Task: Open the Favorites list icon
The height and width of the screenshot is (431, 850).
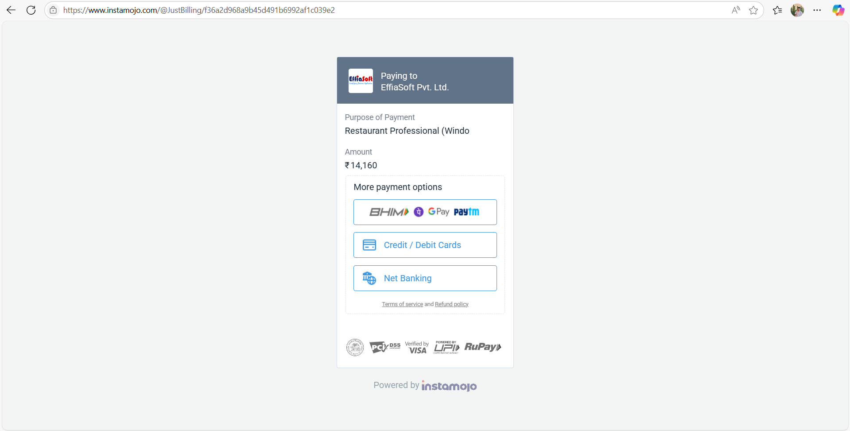Action: [777, 10]
